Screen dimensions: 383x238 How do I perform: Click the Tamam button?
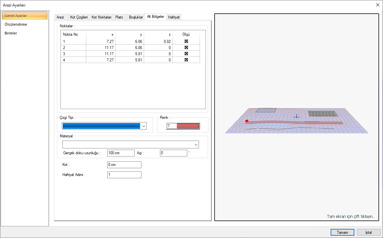coord(342,232)
